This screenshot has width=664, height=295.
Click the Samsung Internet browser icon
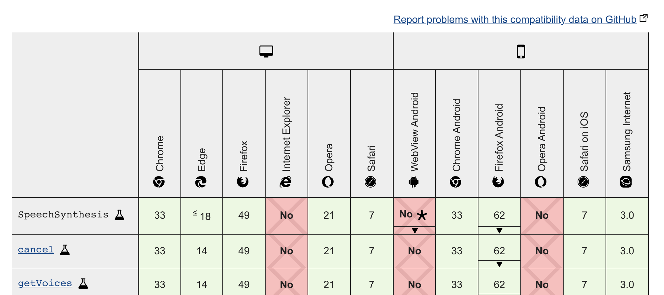coord(626,182)
